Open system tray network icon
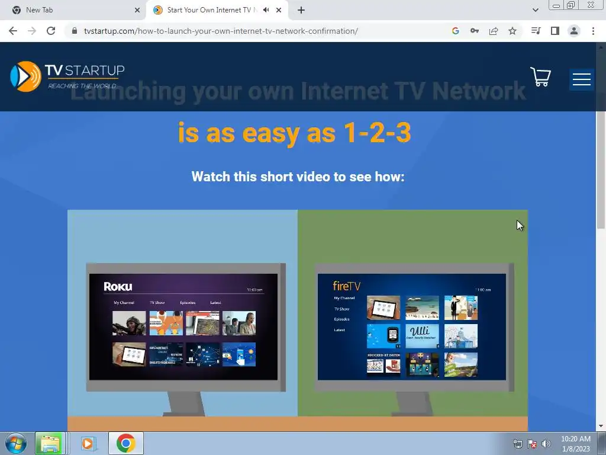The image size is (606, 455). pyautogui.click(x=517, y=444)
